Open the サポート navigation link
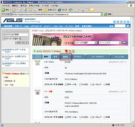135x127 pixels. click(x=18, y=26)
